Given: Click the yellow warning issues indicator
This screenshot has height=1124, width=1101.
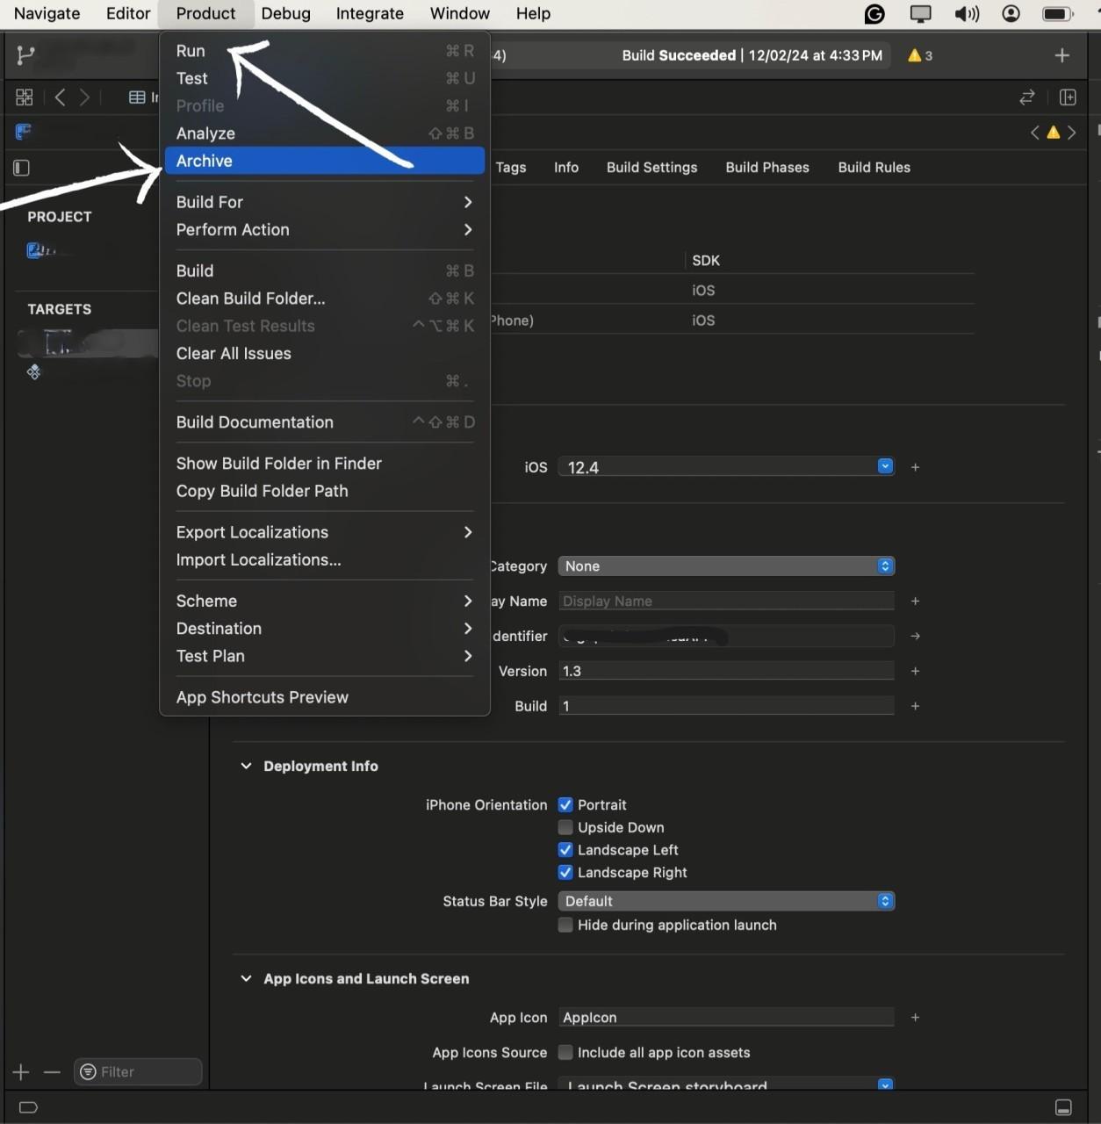Looking at the screenshot, I should (x=919, y=55).
